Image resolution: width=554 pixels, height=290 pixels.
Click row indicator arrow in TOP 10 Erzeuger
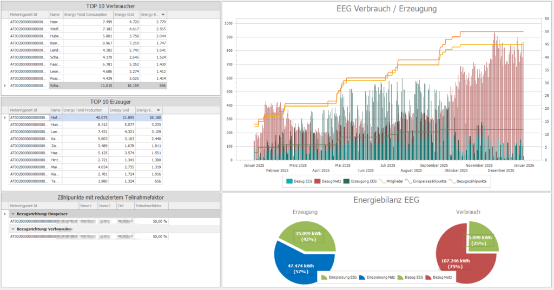(5, 117)
